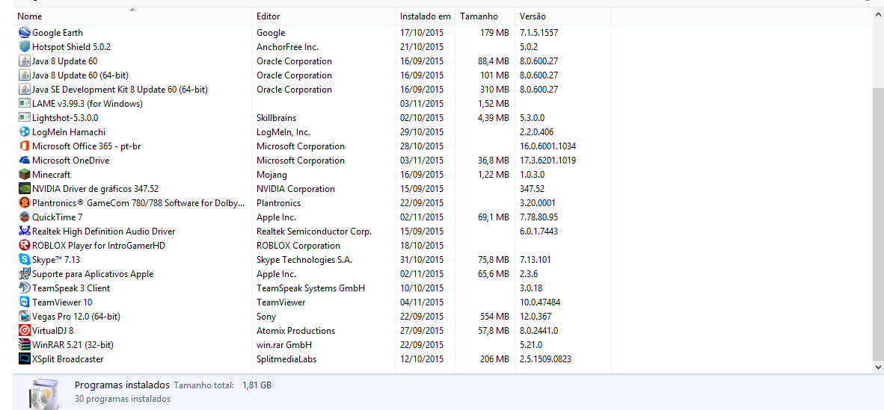Click the Programas instalados disc icon

43,394
